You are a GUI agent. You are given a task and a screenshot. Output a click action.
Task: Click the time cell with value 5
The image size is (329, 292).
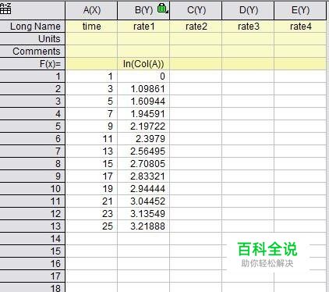(91, 101)
